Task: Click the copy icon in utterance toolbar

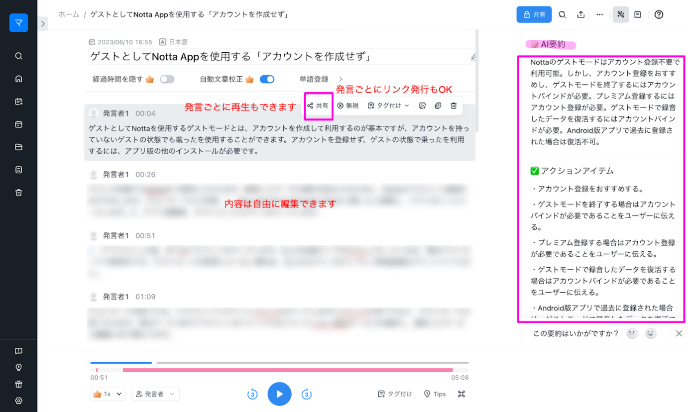Action: point(438,105)
